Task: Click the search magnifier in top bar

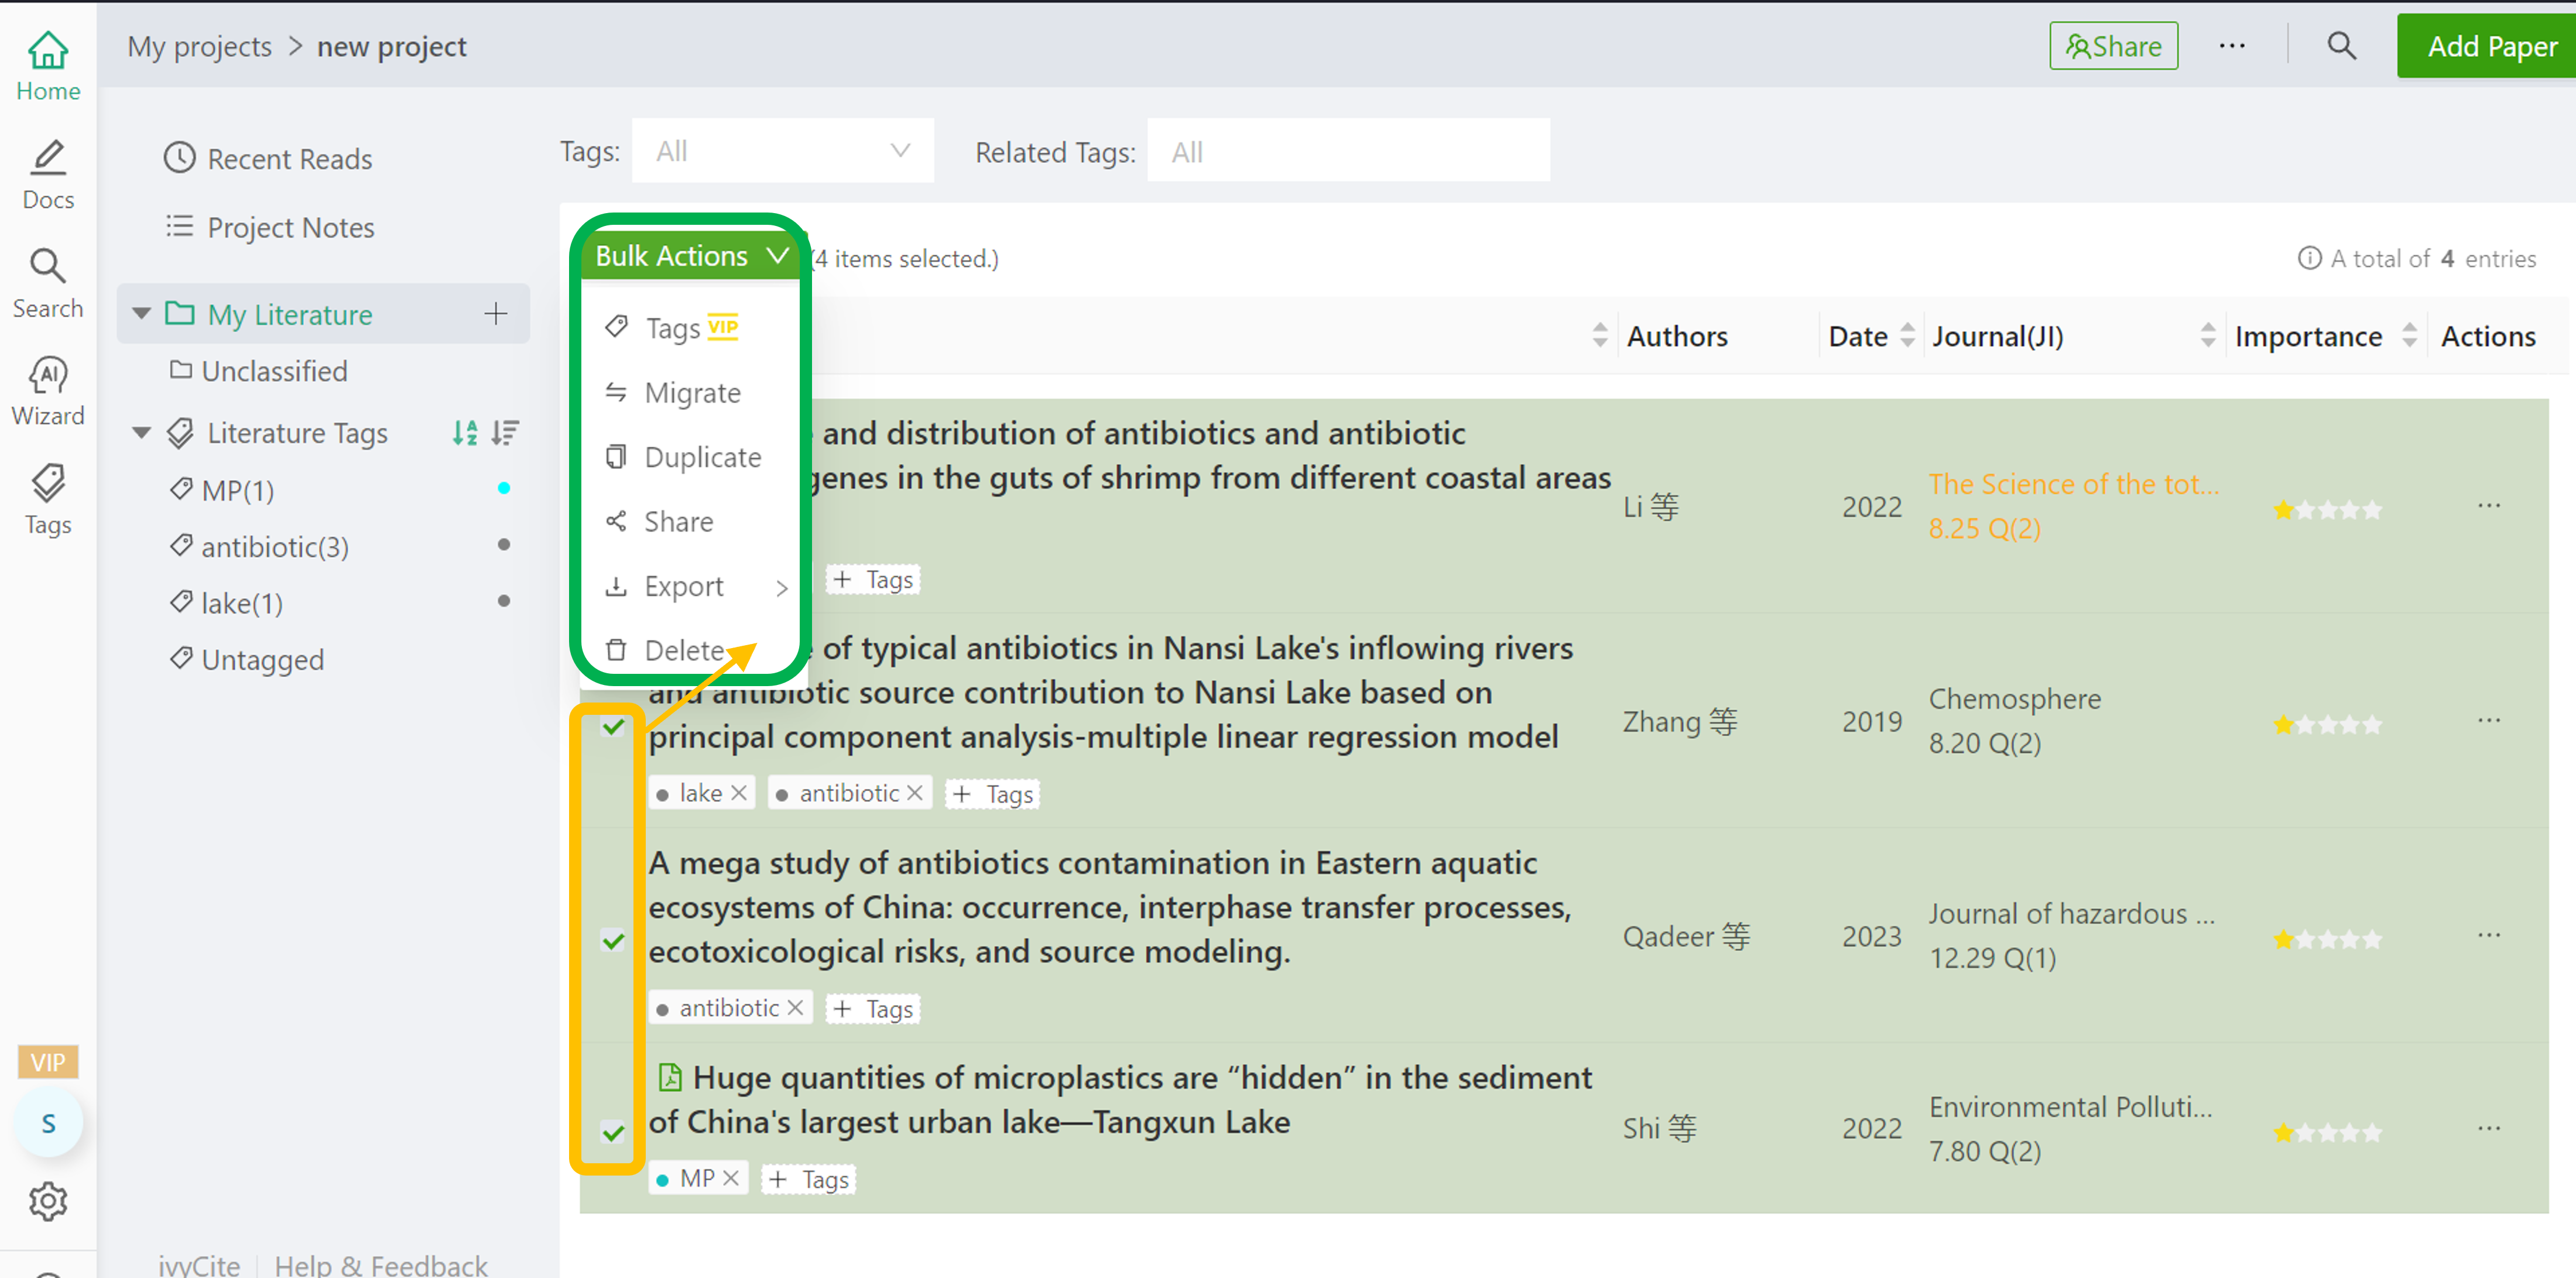Action: [x=2340, y=46]
